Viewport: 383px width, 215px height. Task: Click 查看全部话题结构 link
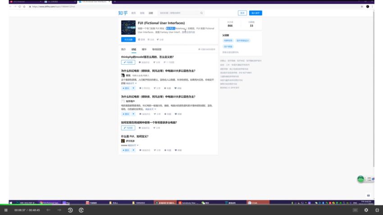pyautogui.click(x=230, y=52)
